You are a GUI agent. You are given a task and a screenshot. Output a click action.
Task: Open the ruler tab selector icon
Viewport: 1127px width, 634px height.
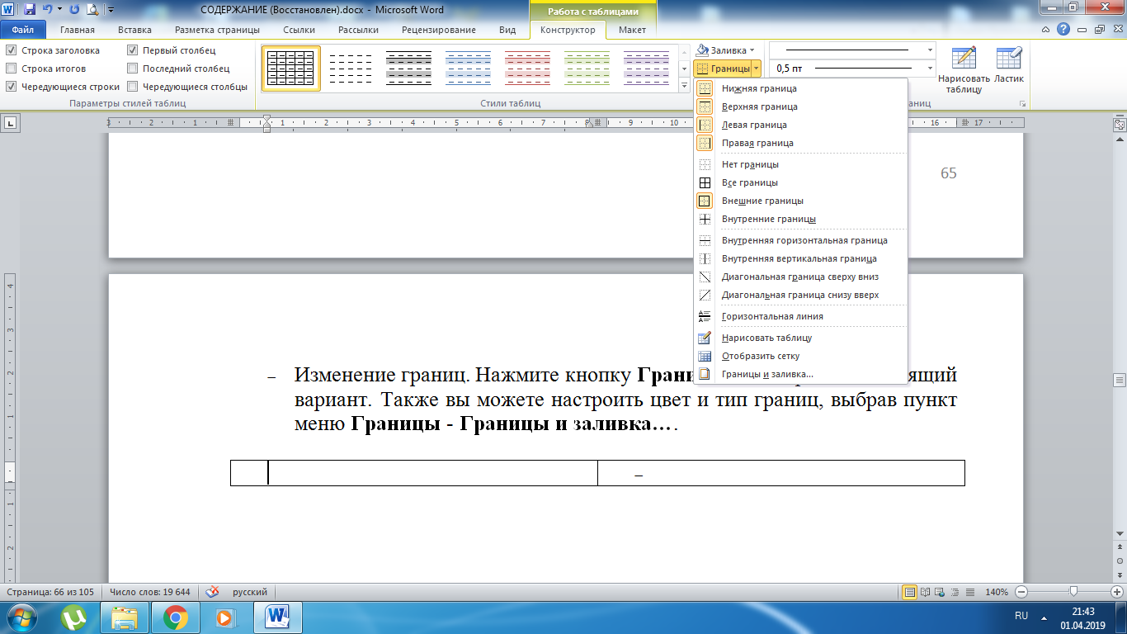tap(12, 123)
